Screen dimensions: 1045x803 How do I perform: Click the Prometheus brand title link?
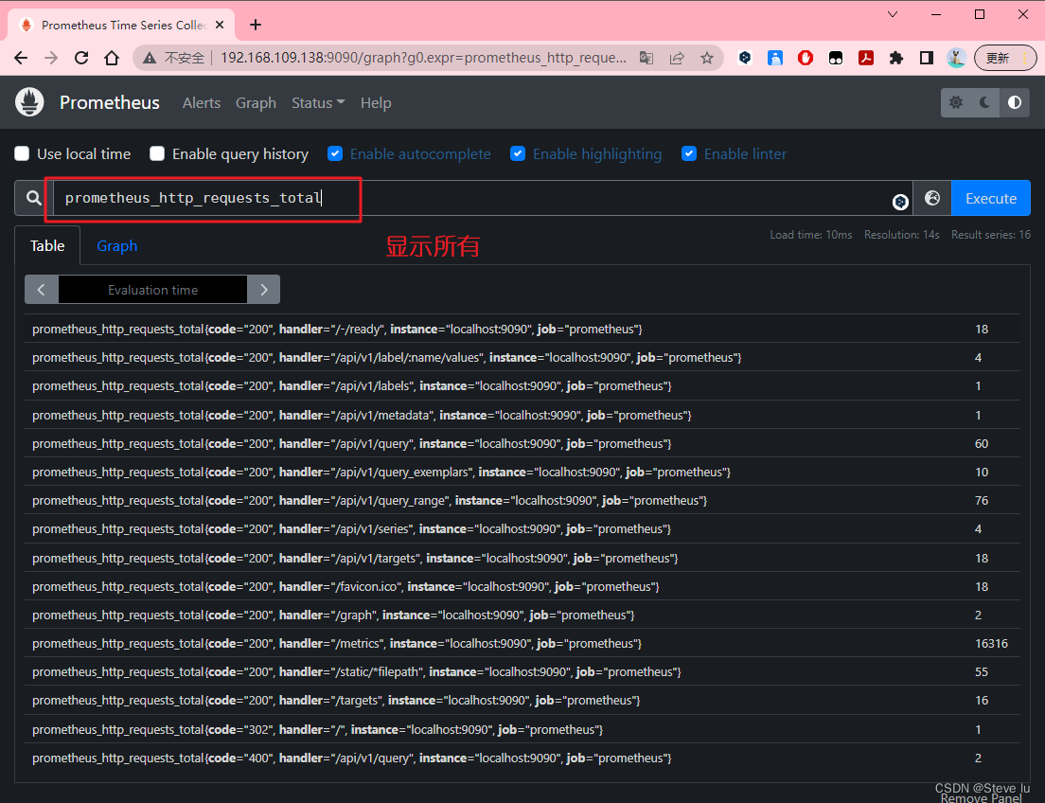pos(110,102)
